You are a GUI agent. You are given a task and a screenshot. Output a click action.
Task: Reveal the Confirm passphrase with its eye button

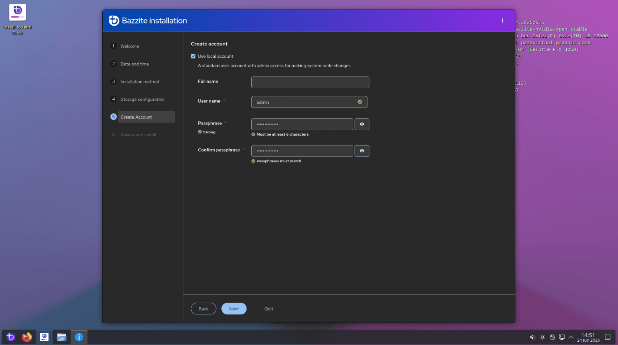click(x=362, y=151)
